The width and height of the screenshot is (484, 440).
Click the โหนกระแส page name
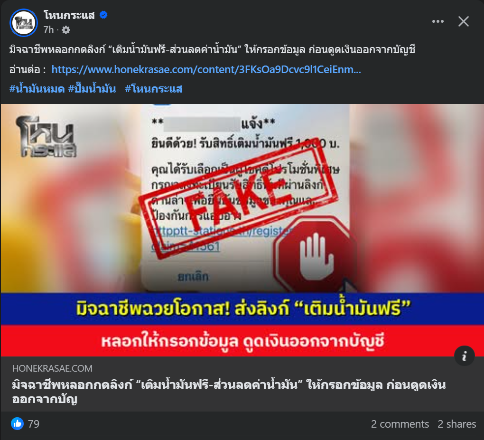(x=69, y=15)
